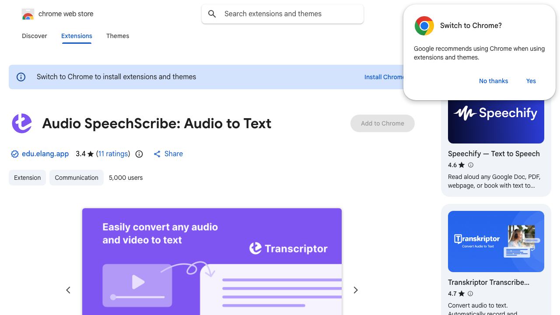Click the Communication category chip

click(x=77, y=178)
